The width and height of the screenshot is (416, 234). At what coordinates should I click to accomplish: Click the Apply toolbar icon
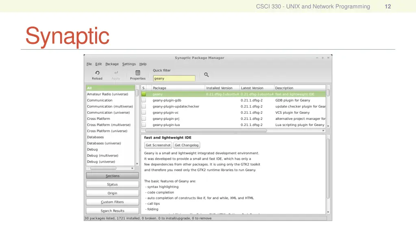tap(116, 73)
